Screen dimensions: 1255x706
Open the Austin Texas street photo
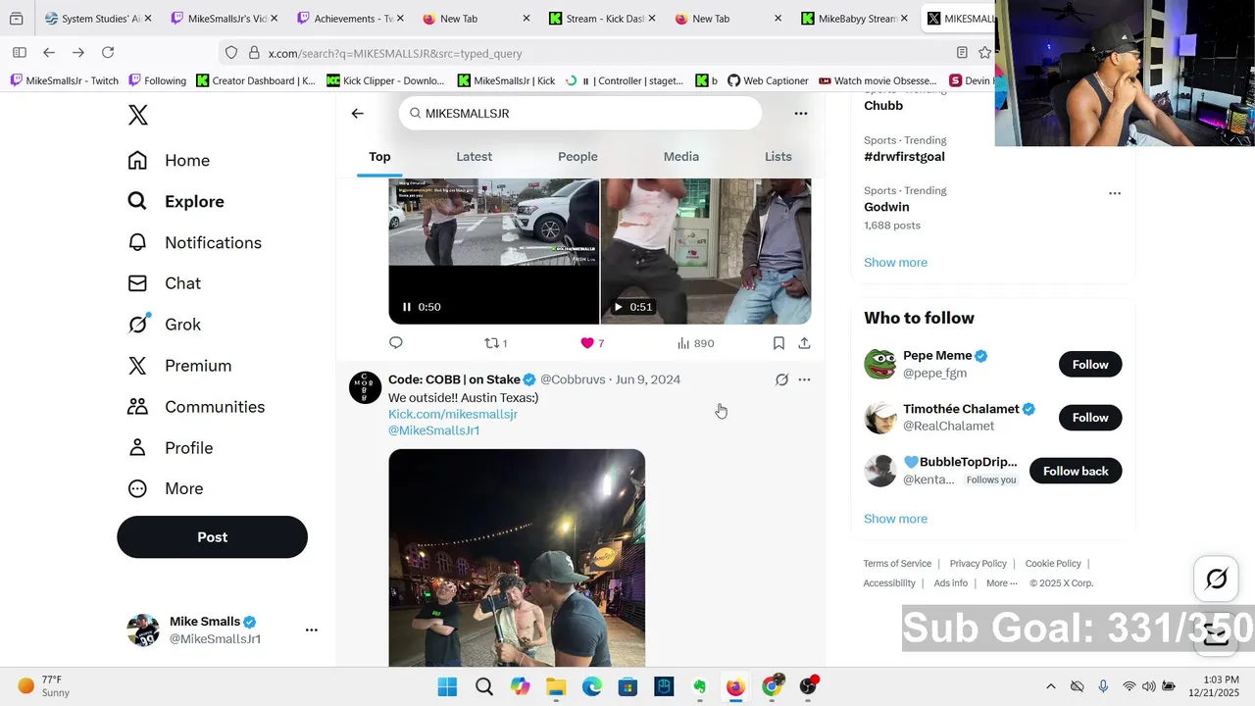point(517,558)
